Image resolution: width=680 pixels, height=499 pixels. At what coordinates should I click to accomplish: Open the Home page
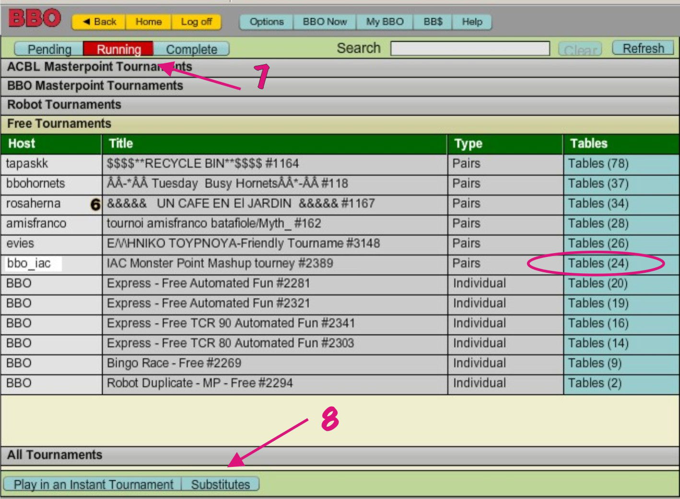click(x=148, y=22)
